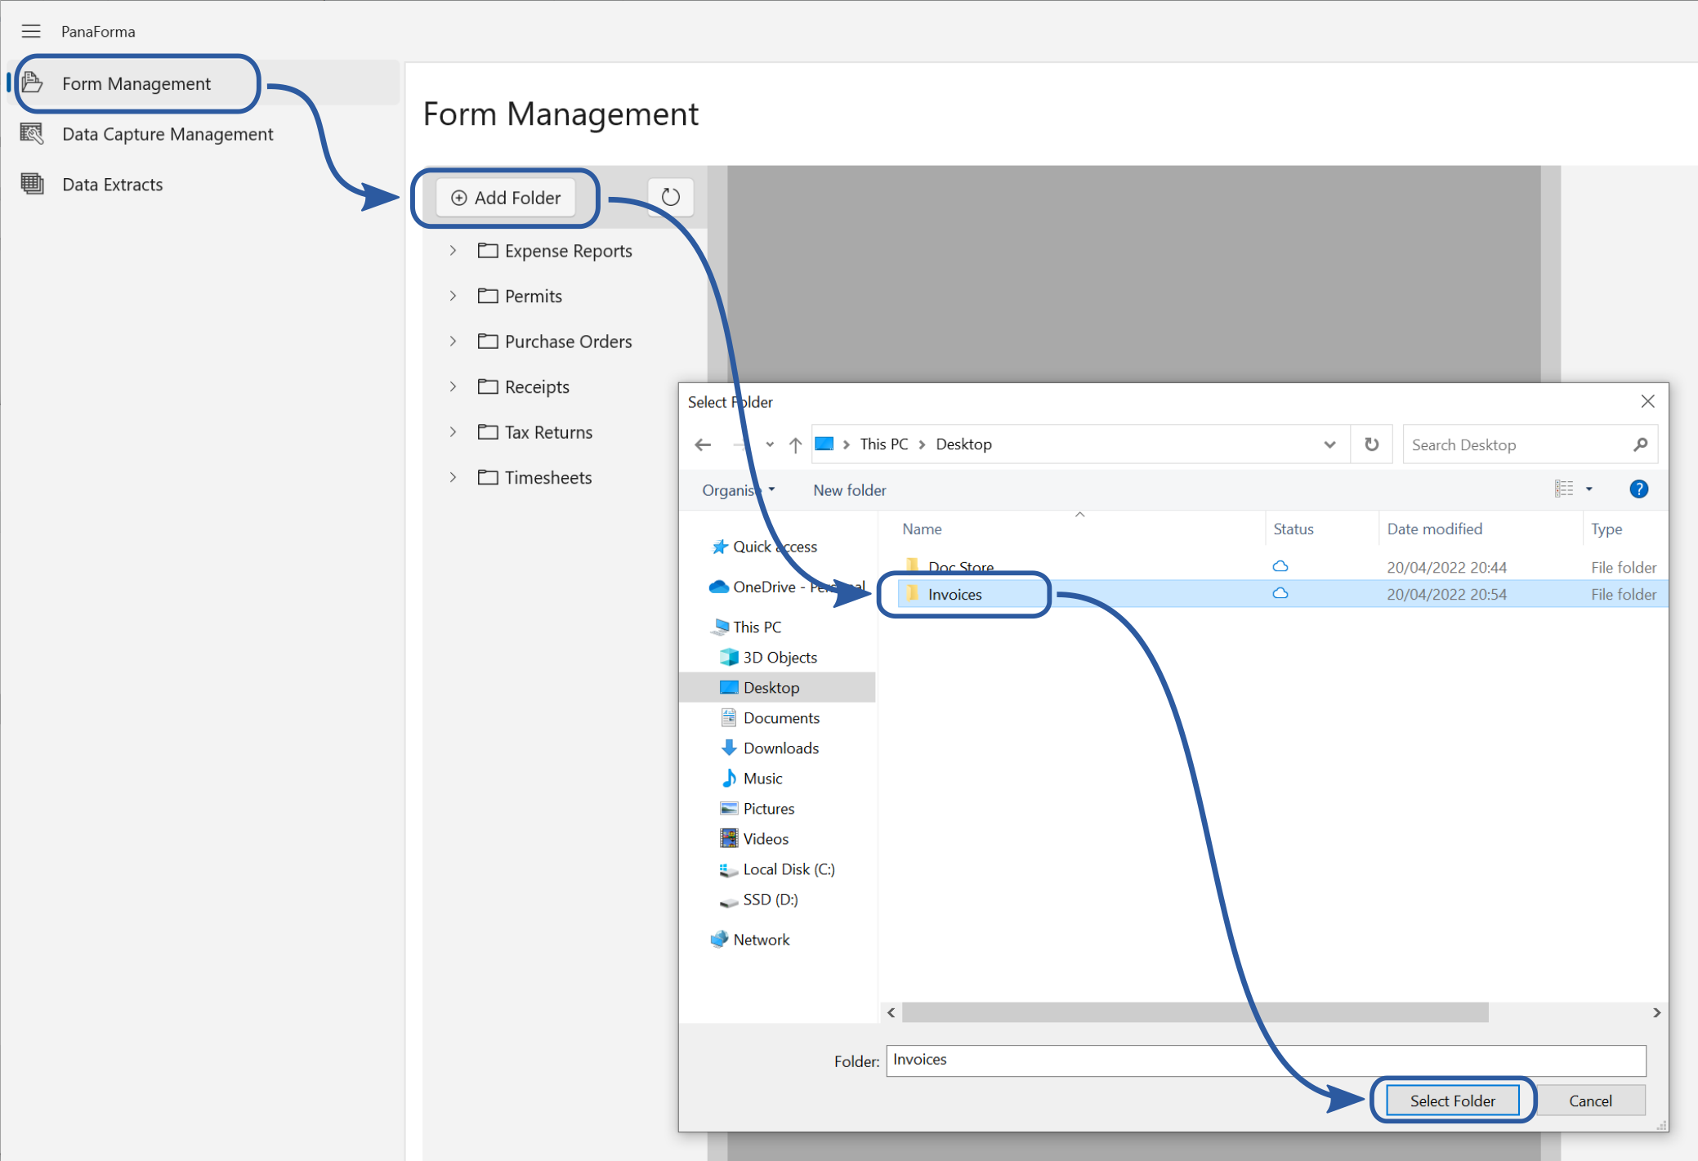This screenshot has height=1161, width=1698.
Task: Select Form Management in the sidebar
Action: 136,83
